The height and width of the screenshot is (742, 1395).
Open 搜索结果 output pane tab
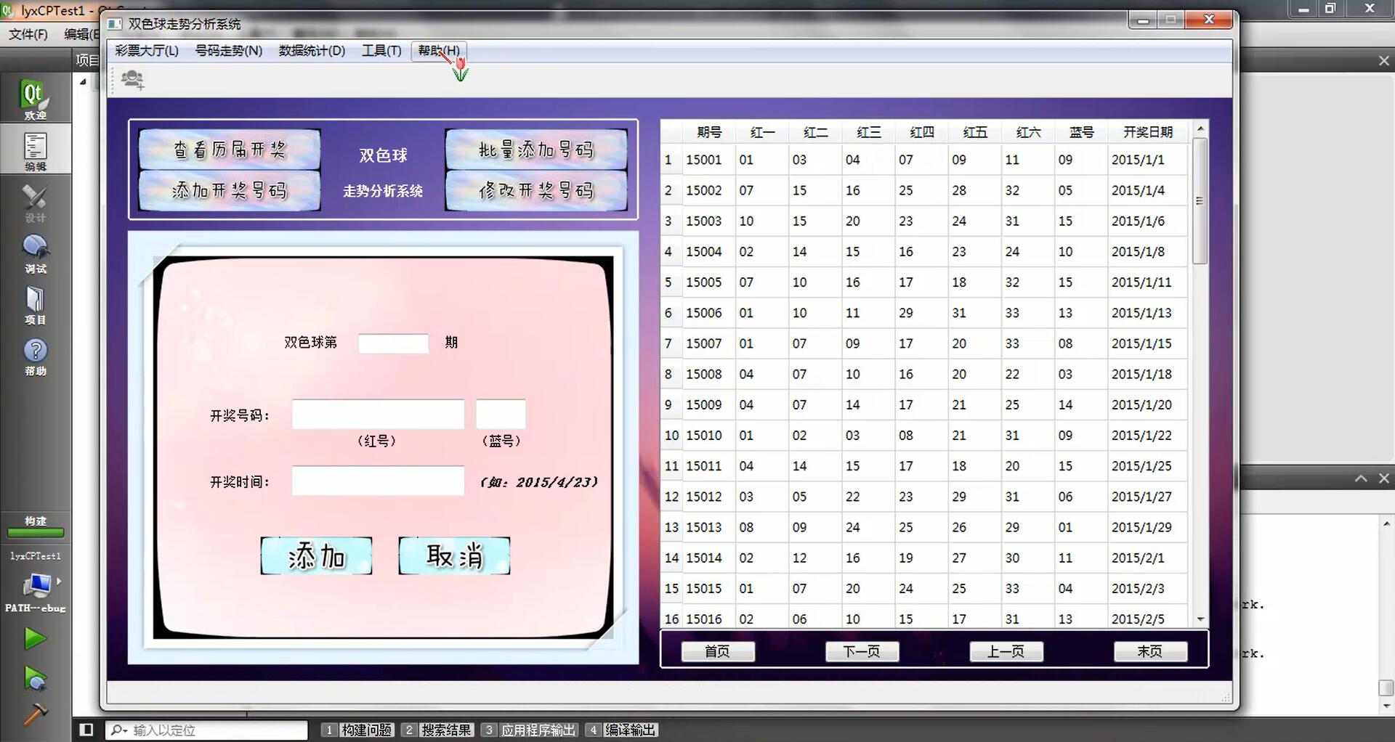pos(438,730)
